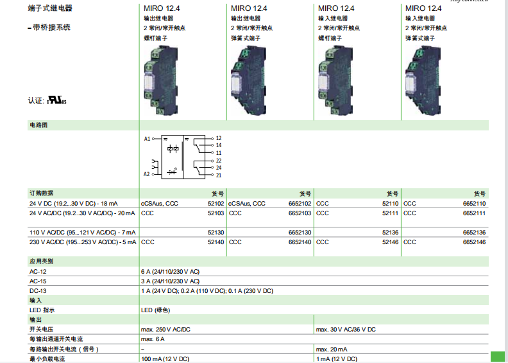This screenshot has width=508, height=363.
Task: Click the green square at bottom right corner
Action: pos(498,357)
